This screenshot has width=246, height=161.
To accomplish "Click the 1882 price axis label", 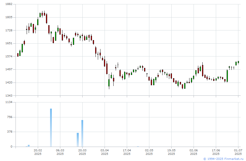I will (x=9, y=4).
